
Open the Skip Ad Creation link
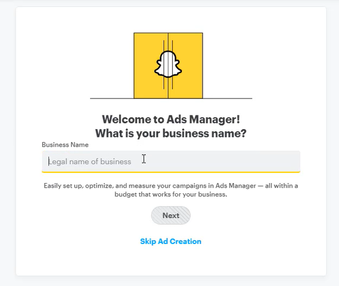click(x=170, y=241)
